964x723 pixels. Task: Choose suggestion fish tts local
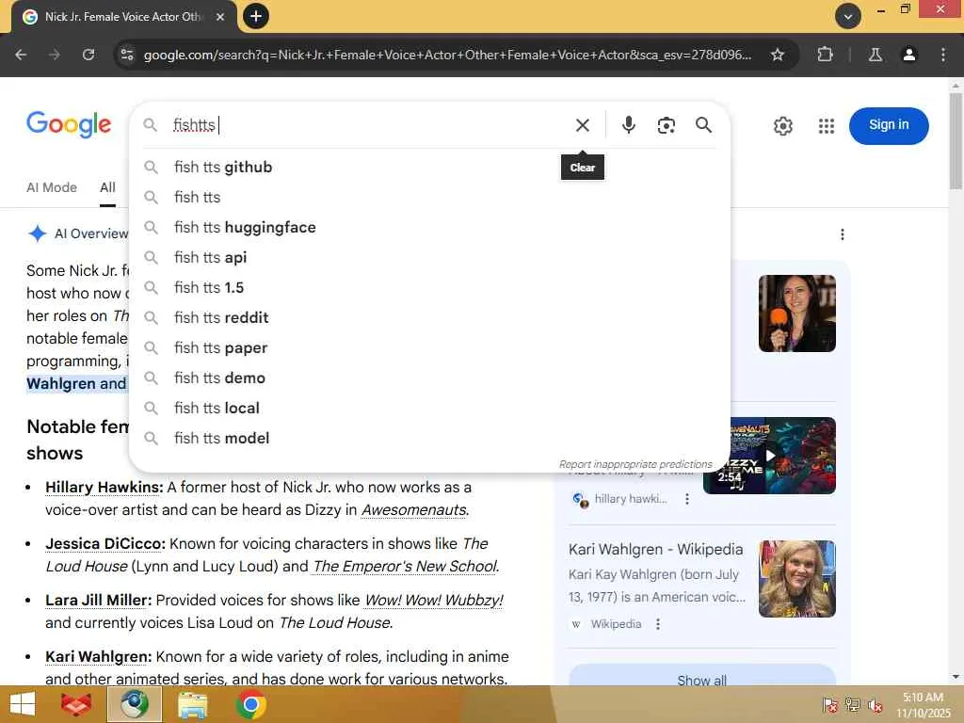point(429,409)
